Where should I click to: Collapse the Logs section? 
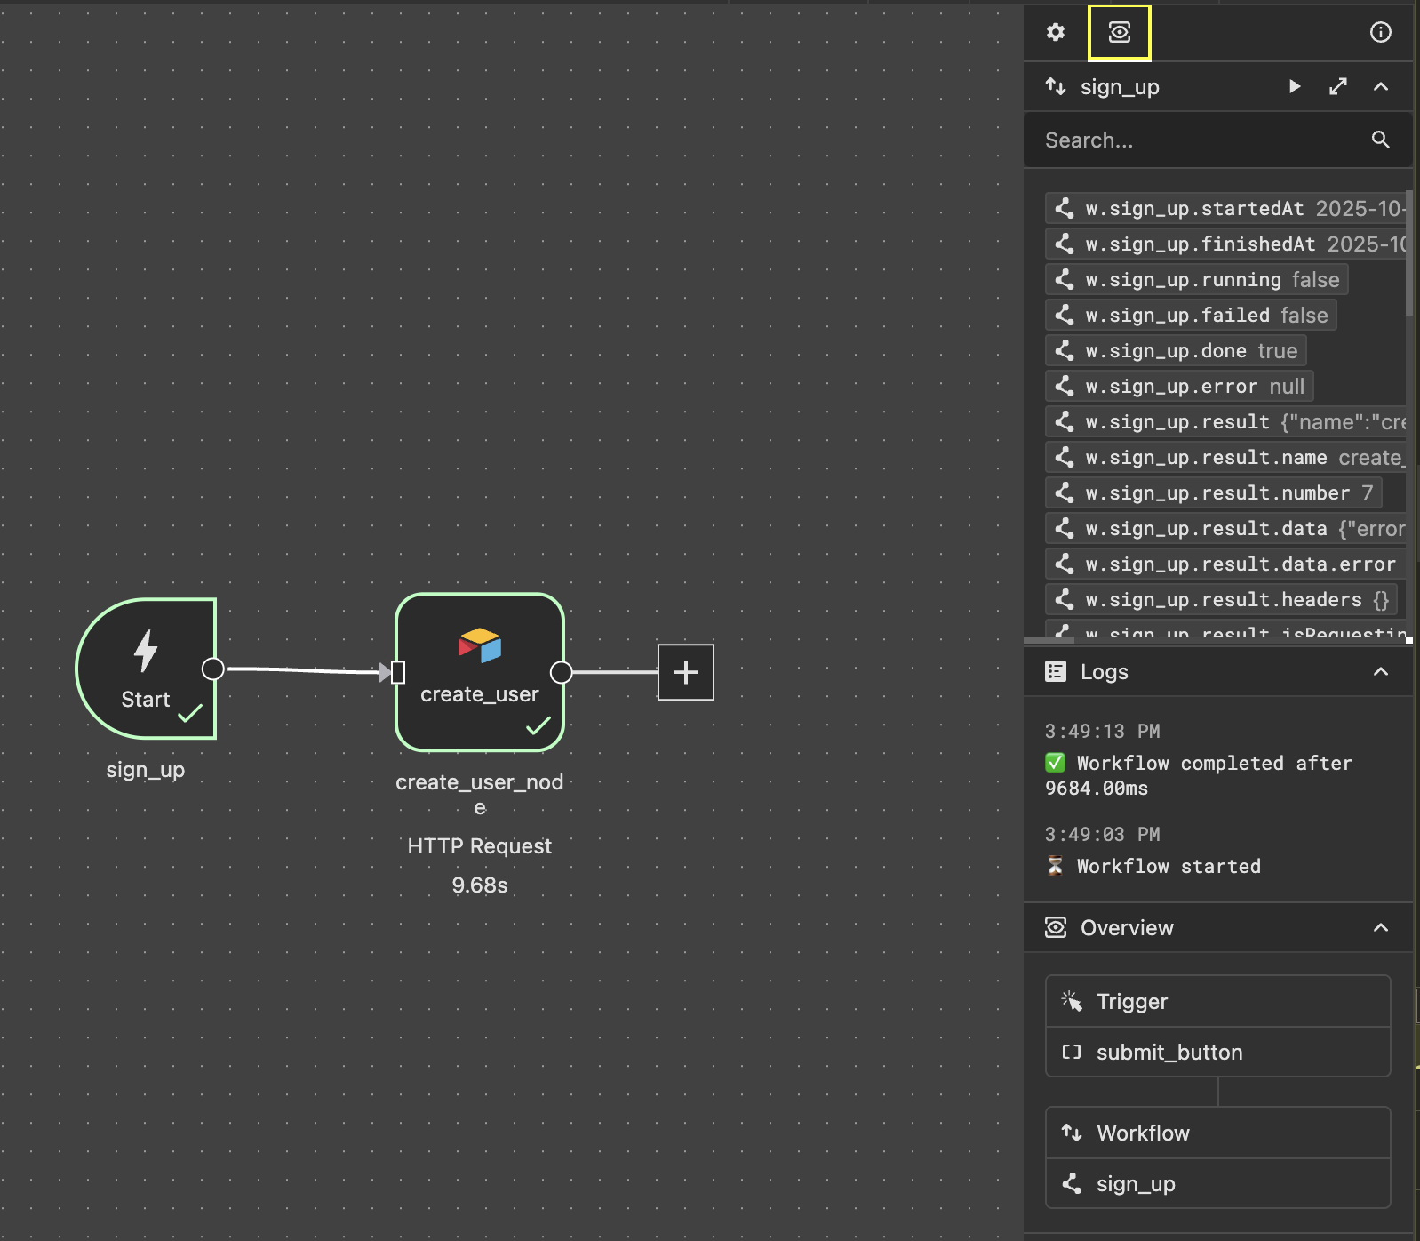coord(1381,671)
